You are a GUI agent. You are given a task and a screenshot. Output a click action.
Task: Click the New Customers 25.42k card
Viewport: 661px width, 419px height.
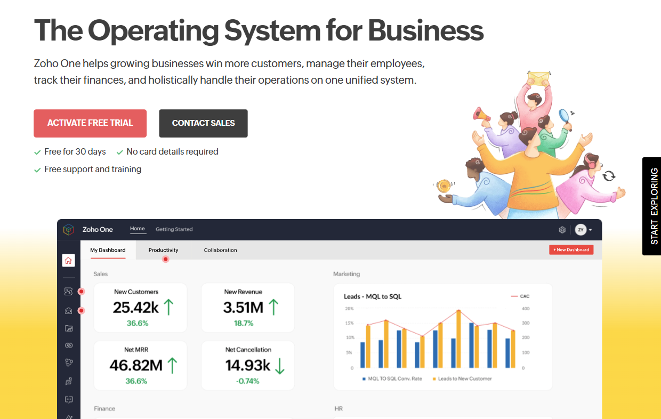(x=141, y=308)
